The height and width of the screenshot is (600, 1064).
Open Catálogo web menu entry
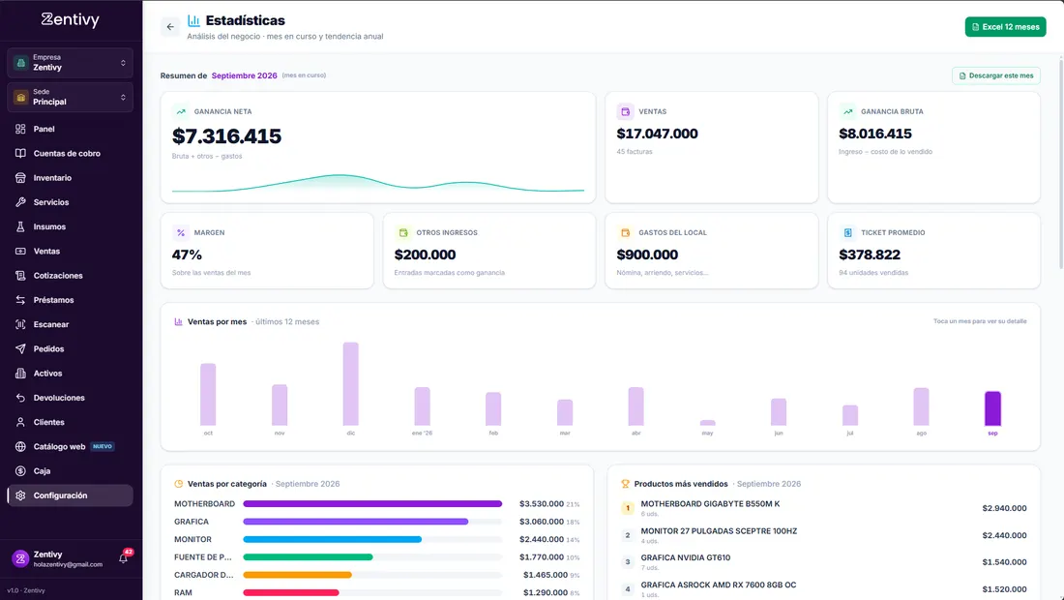pos(70,446)
